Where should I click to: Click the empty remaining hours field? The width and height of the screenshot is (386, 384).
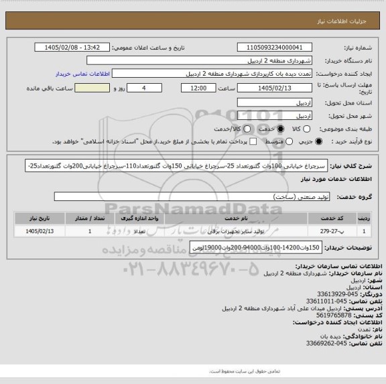pyautogui.click(x=92, y=88)
